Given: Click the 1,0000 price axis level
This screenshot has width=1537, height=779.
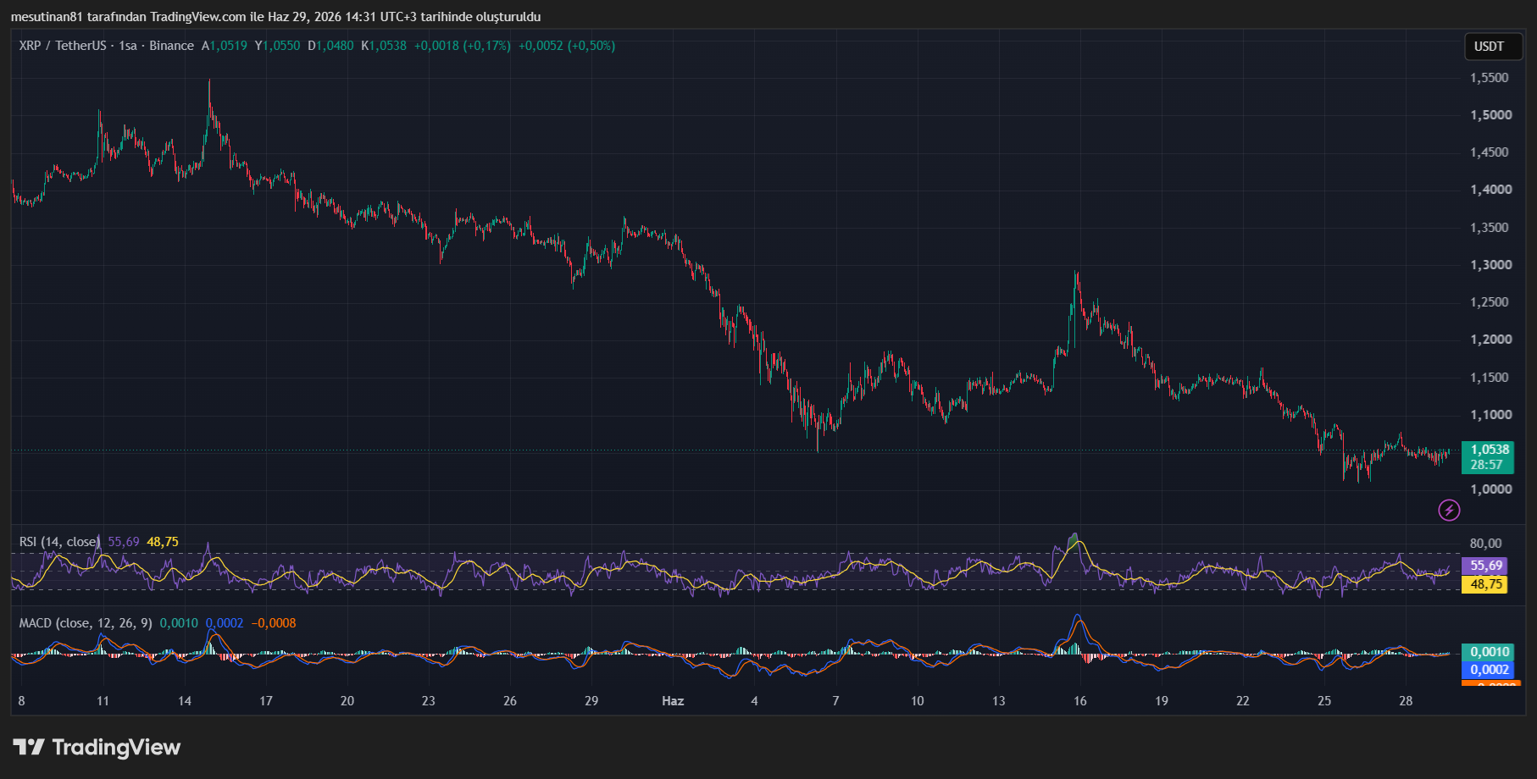Looking at the screenshot, I should [1490, 489].
